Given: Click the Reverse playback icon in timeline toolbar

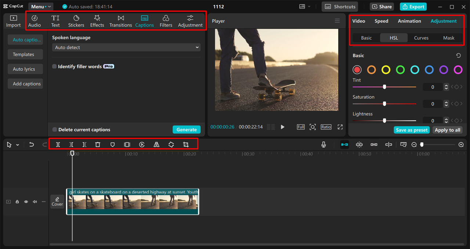Looking at the screenshot, I should [142, 144].
